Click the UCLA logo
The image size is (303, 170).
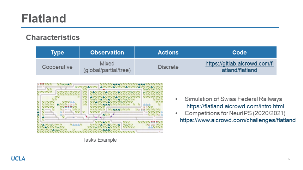coord(18,158)
